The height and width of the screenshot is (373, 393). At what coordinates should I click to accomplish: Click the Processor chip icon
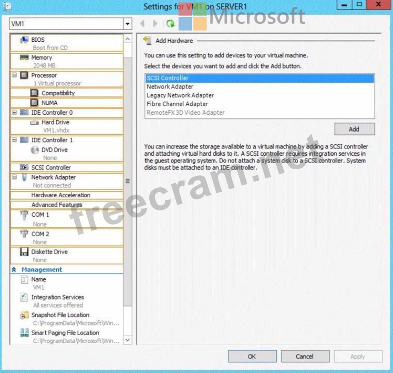pyautogui.click(x=24, y=75)
